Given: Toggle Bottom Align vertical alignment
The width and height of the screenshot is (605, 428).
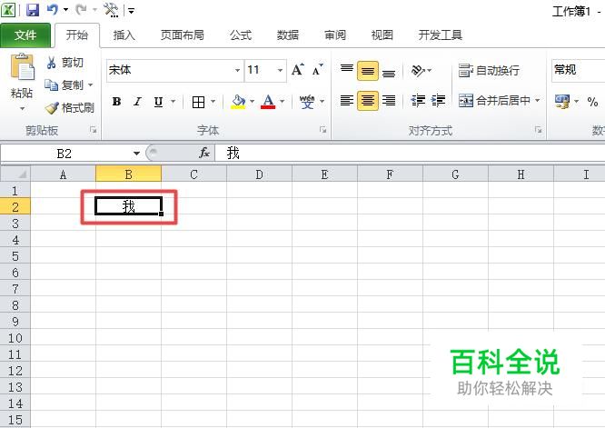Looking at the screenshot, I should [389, 72].
